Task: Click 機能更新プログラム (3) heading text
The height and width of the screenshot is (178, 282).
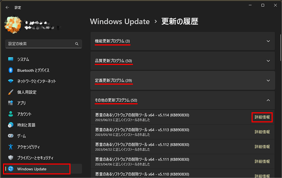Action: click(x=112, y=41)
